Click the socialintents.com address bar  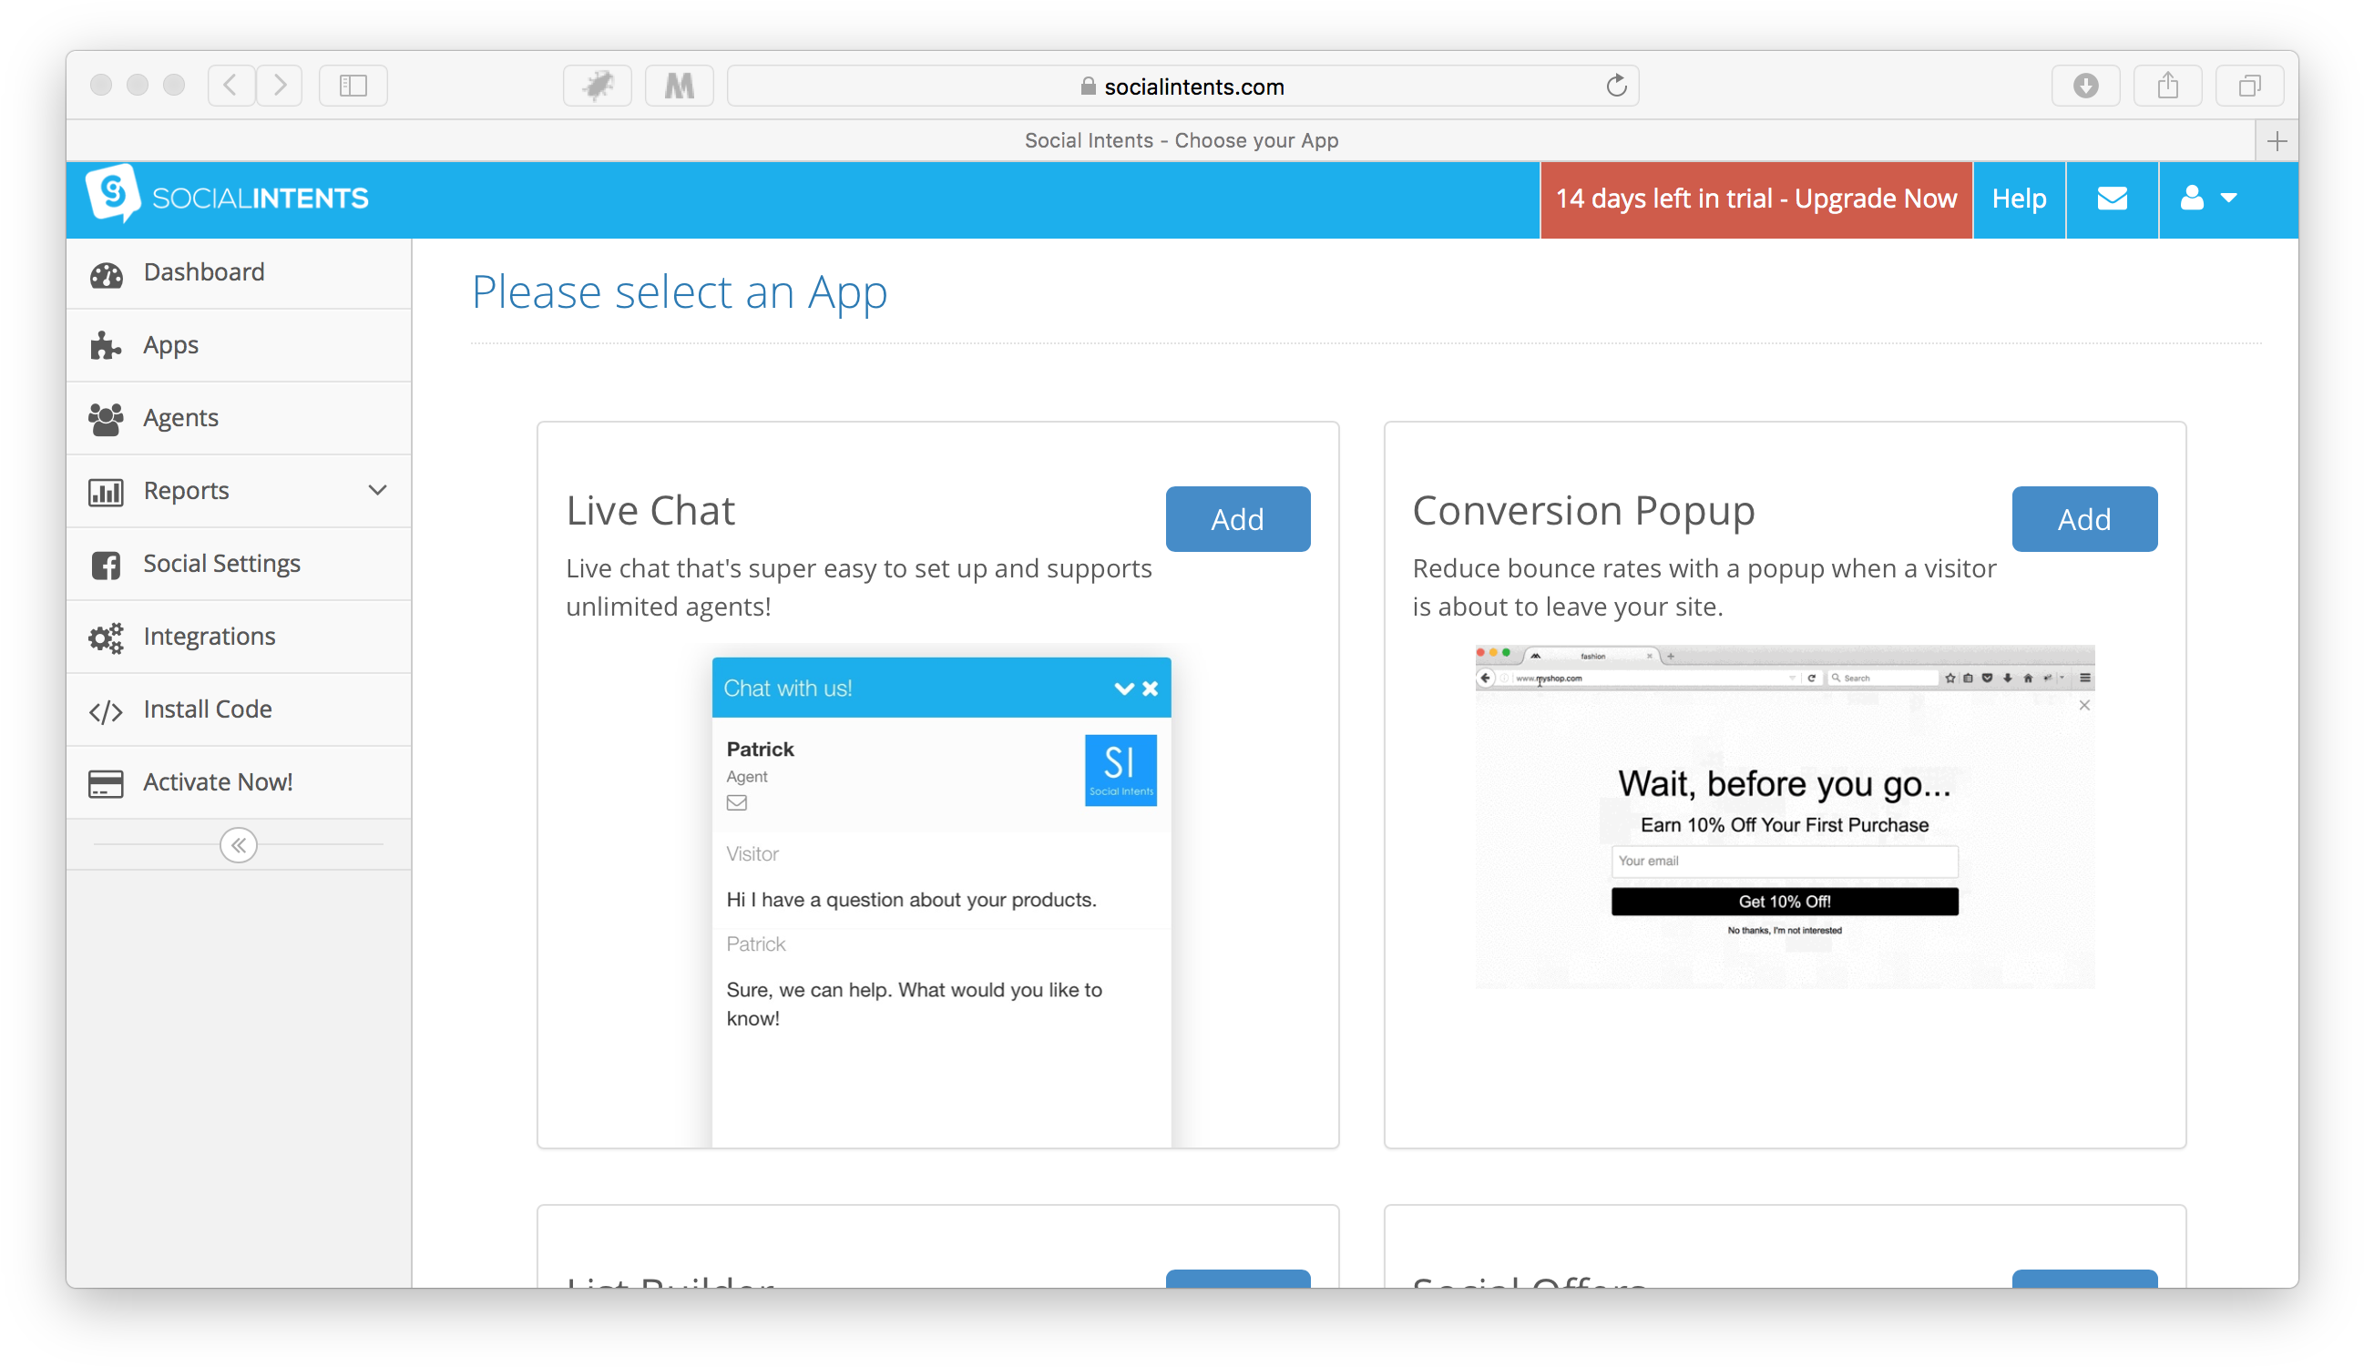[x=1182, y=86]
